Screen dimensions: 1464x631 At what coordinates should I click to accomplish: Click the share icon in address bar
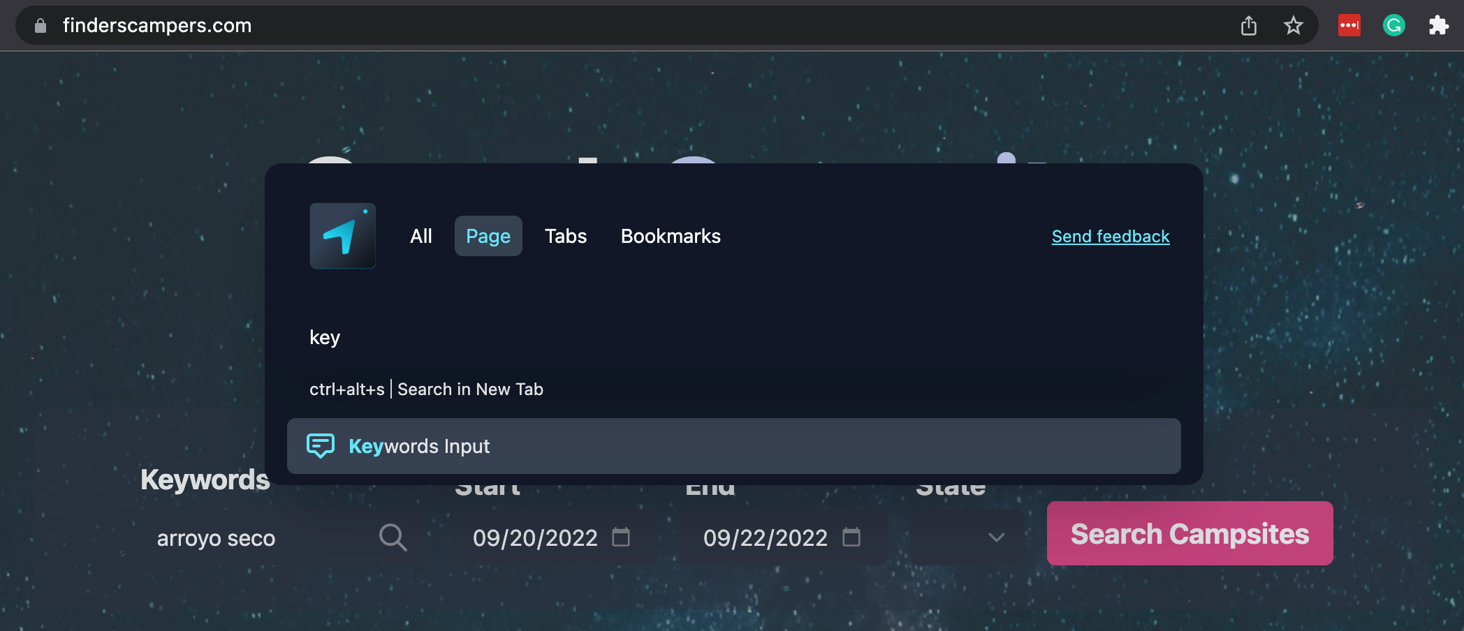pyautogui.click(x=1249, y=26)
